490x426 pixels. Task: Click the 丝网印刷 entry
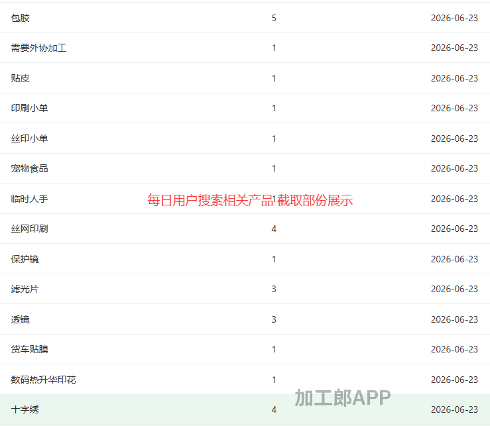[x=29, y=229]
